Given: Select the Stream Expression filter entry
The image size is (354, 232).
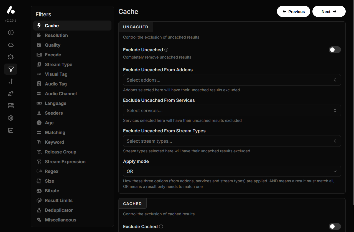Looking at the screenshot, I should [65, 162].
